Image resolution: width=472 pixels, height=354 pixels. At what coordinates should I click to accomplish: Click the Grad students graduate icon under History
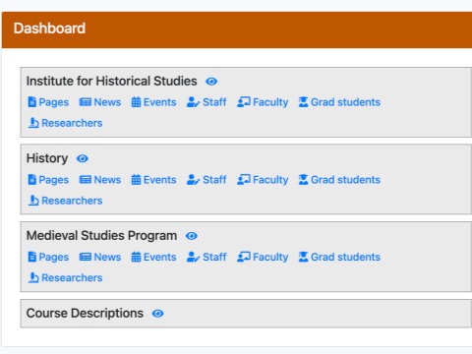303,180
